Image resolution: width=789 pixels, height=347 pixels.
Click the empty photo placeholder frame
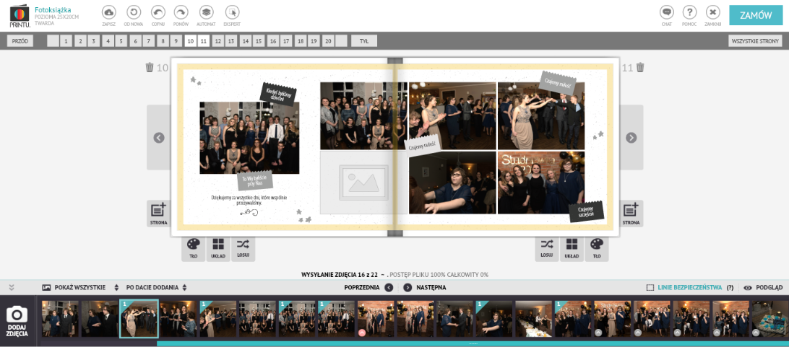363,183
